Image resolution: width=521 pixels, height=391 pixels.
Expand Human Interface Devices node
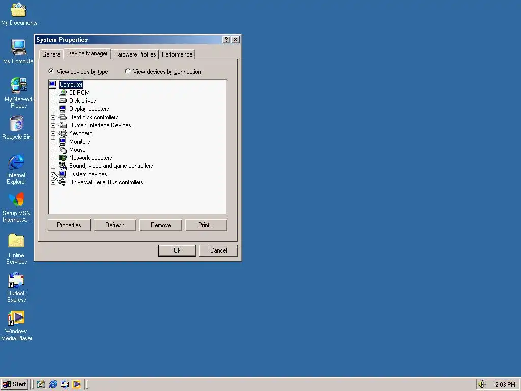click(53, 125)
